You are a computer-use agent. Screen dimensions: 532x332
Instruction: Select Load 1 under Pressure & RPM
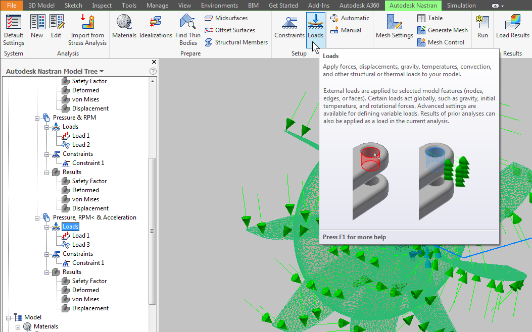pos(81,136)
